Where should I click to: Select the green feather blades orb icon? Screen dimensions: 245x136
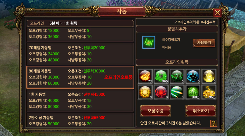[177, 92]
